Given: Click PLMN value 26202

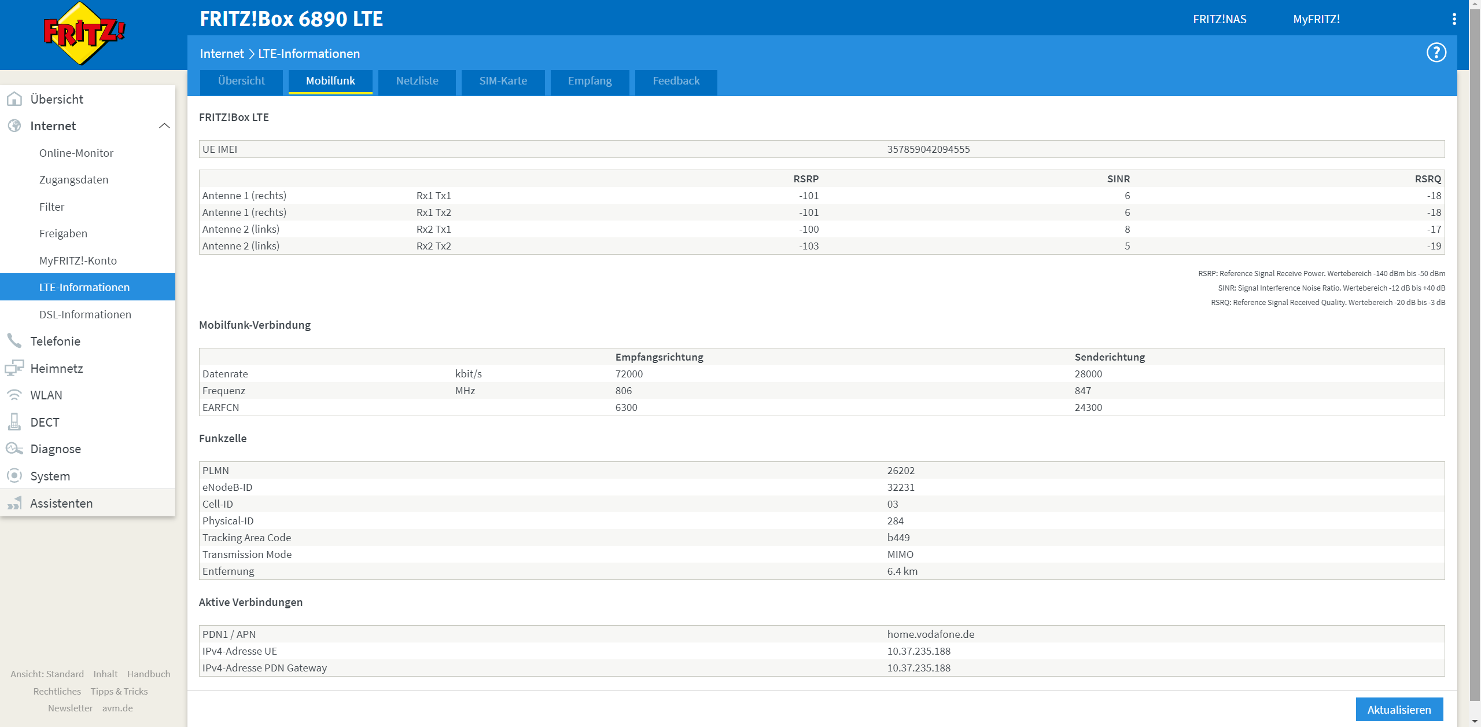Looking at the screenshot, I should click(x=901, y=471).
